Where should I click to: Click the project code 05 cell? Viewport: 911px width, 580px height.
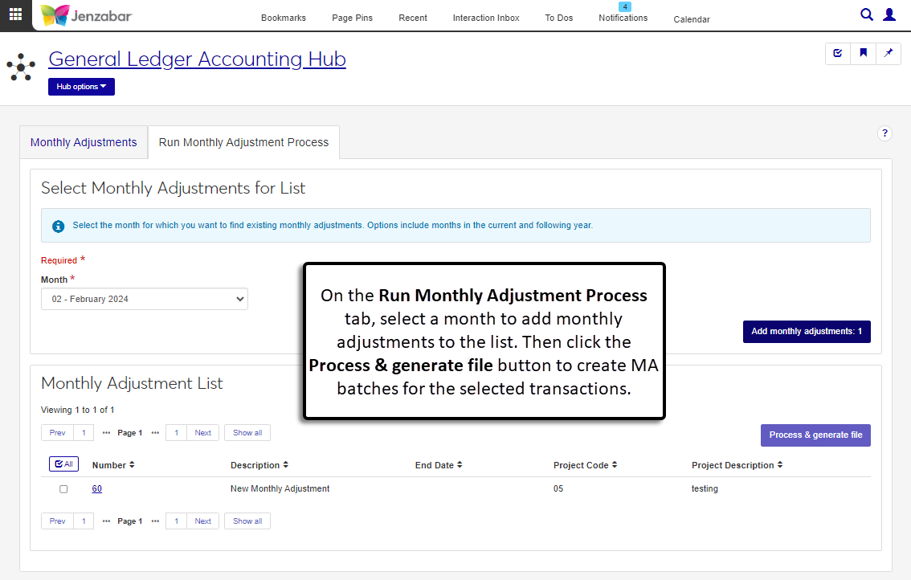(558, 488)
